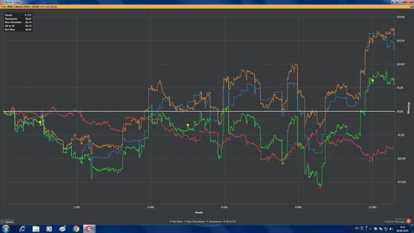The width and height of the screenshot is (414, 233).
Task: Click the yellow star marker near 5 000 hands
Action: (x=187, y=125)
